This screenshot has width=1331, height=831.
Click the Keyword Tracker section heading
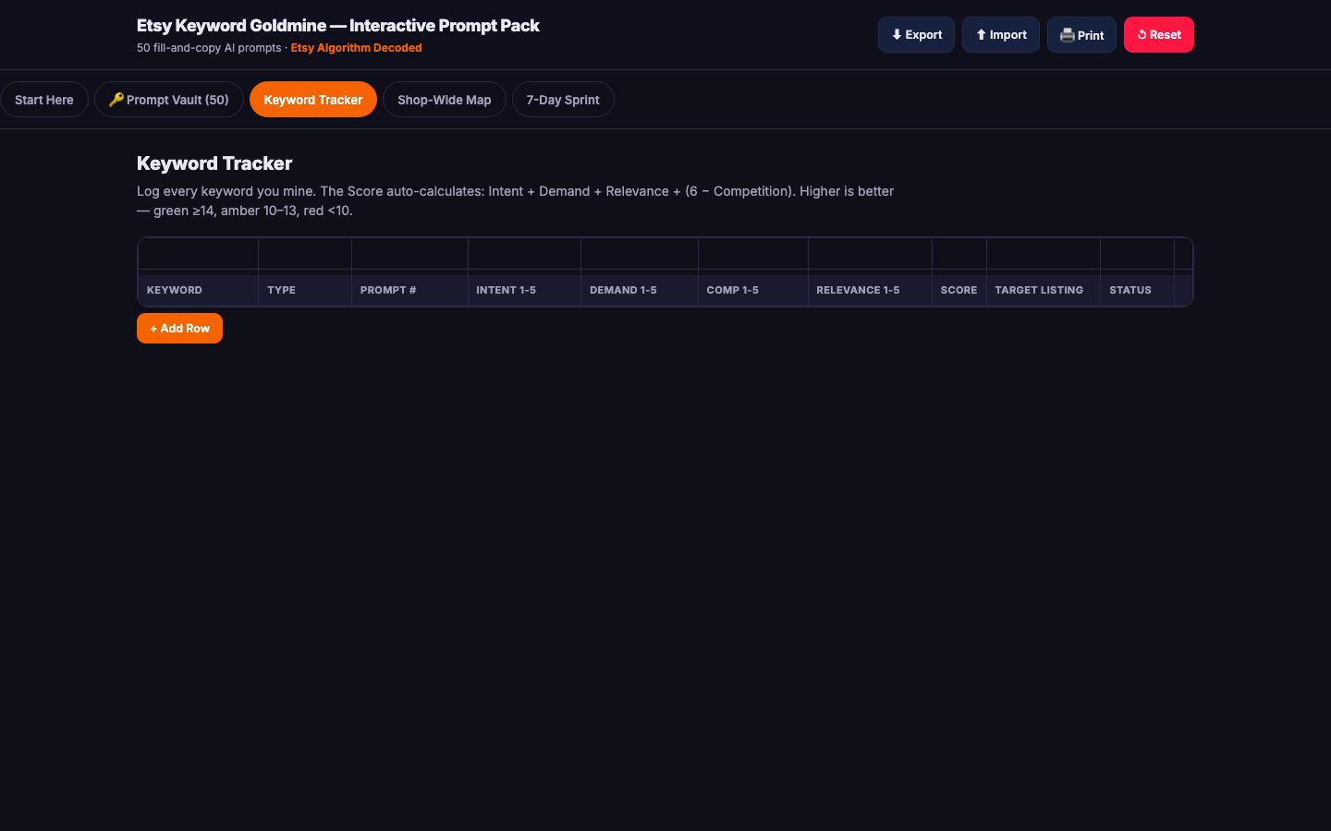(x=214, y=163)
